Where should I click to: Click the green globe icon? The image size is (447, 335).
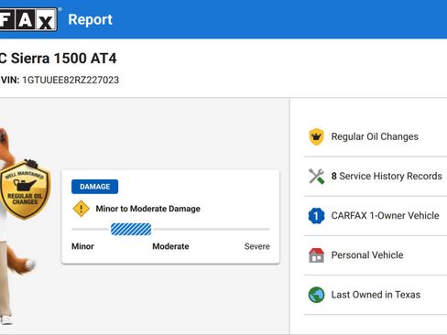(x=316, y=295)
